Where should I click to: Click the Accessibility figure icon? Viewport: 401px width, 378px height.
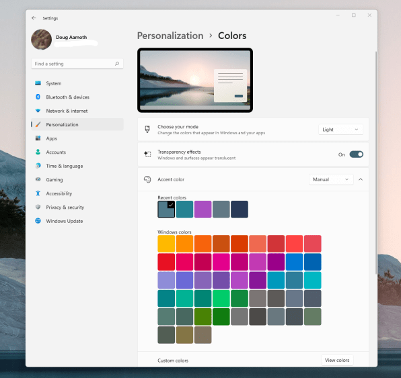click(x=38, y=193)
